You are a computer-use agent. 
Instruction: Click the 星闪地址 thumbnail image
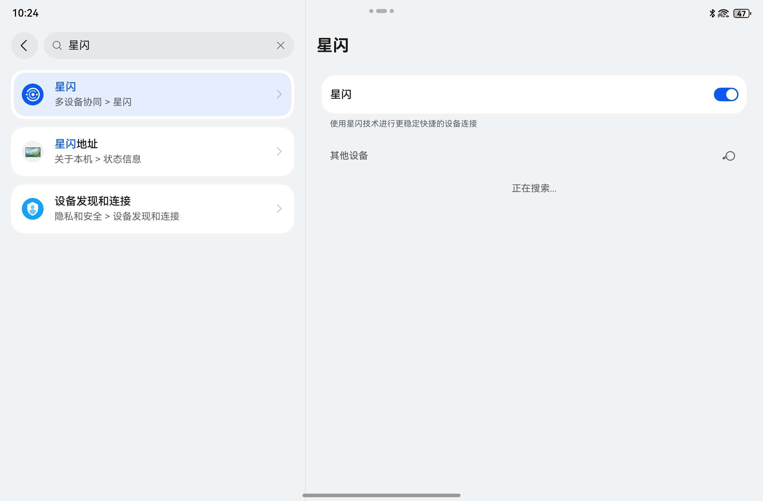32,151
